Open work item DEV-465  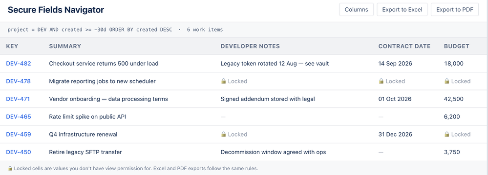coord(19,117)
